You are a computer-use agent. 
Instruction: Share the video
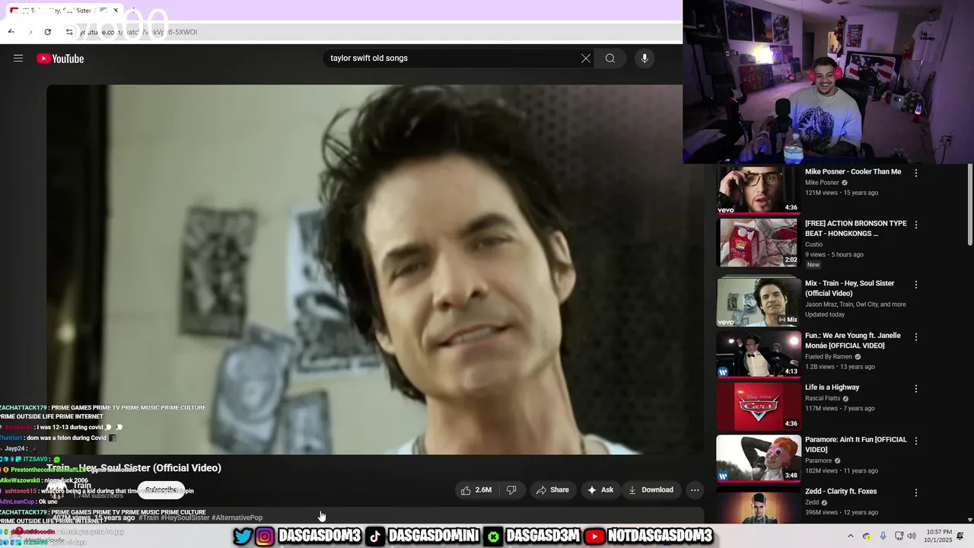552,490
